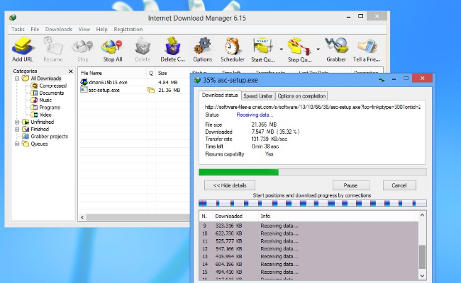Image resolution: width=461 pixels, height=283 pixels.
Task: Switch to the Download status tab
Action: coord(220,96)
